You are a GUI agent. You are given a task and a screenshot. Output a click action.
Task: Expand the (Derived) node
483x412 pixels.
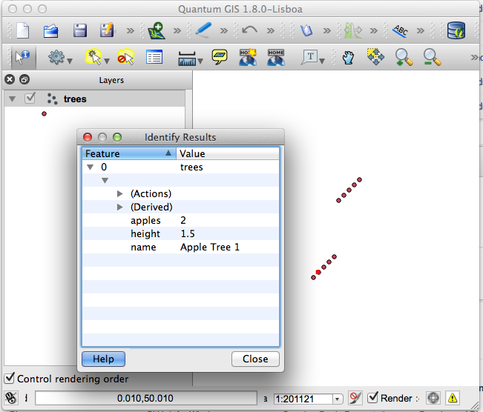coord(120,207)
